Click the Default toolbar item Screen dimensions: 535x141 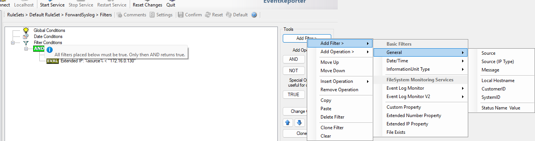pyautogui.click(x=237, y=15)
